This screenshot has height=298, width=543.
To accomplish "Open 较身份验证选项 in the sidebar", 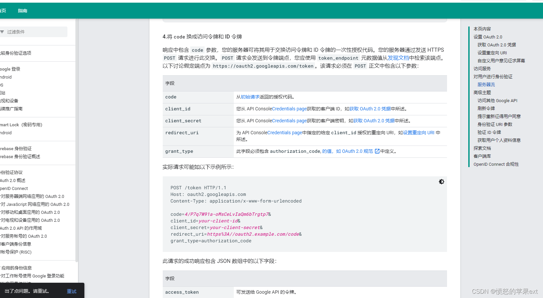I will coord(16,53).
